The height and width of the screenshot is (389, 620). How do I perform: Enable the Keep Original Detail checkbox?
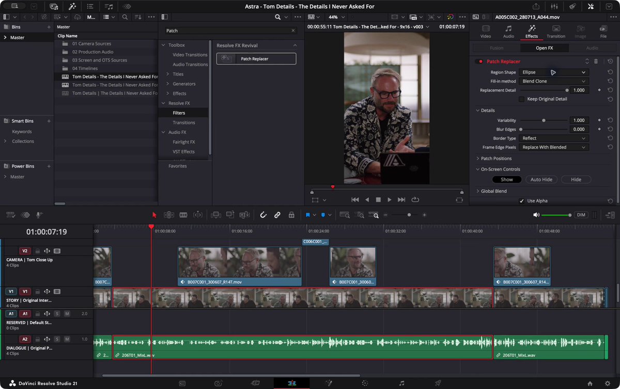521,99
